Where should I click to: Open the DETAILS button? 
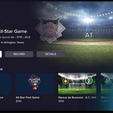[51, 54]
